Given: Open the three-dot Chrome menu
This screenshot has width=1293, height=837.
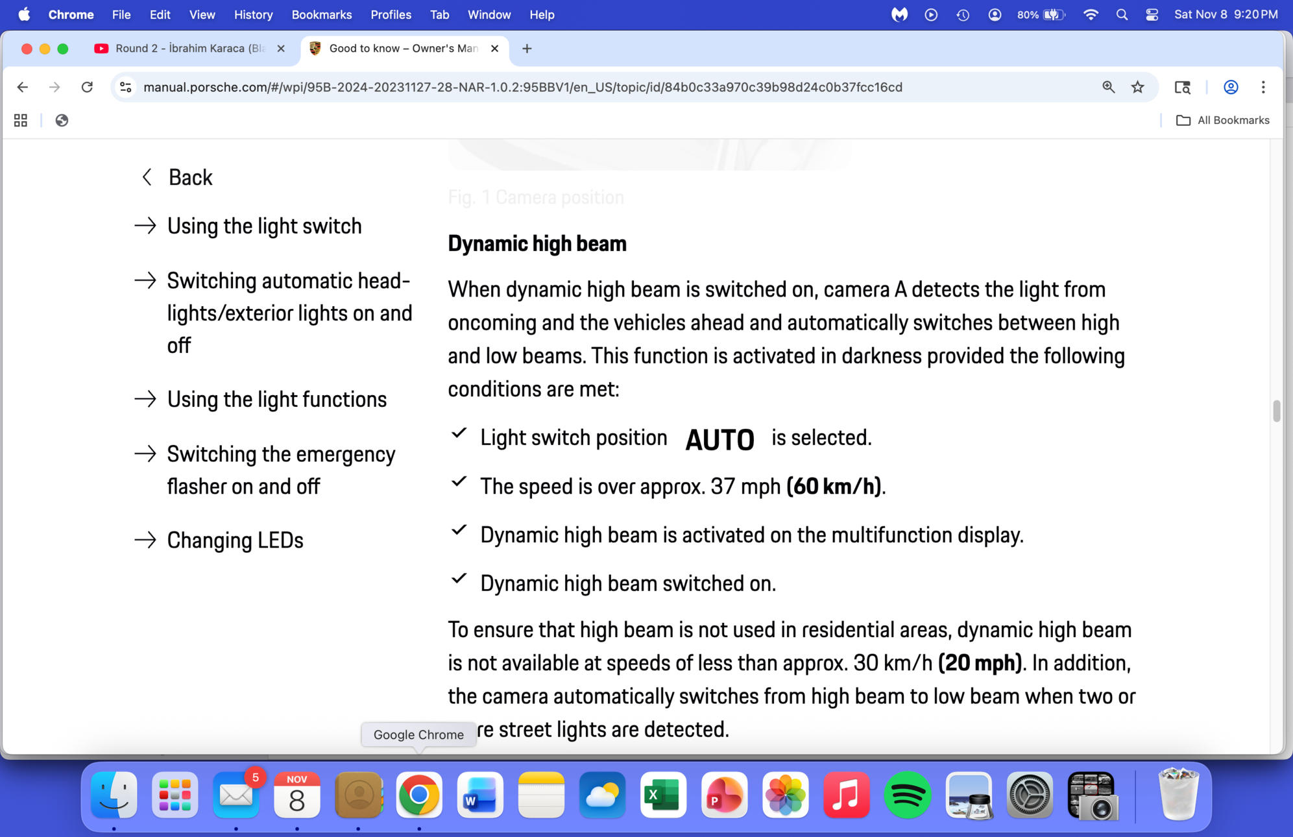Looking at the screenshot, I should coord(1263,87).
